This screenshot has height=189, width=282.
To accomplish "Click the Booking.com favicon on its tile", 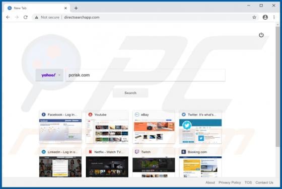I will 184,152.
